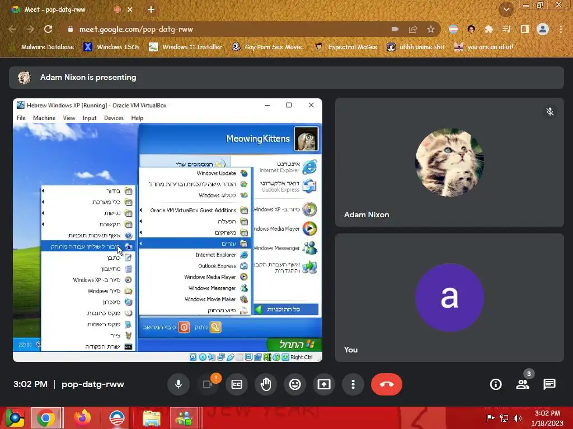Open a new browser tab
573x429 pixels.
point(151,9)
